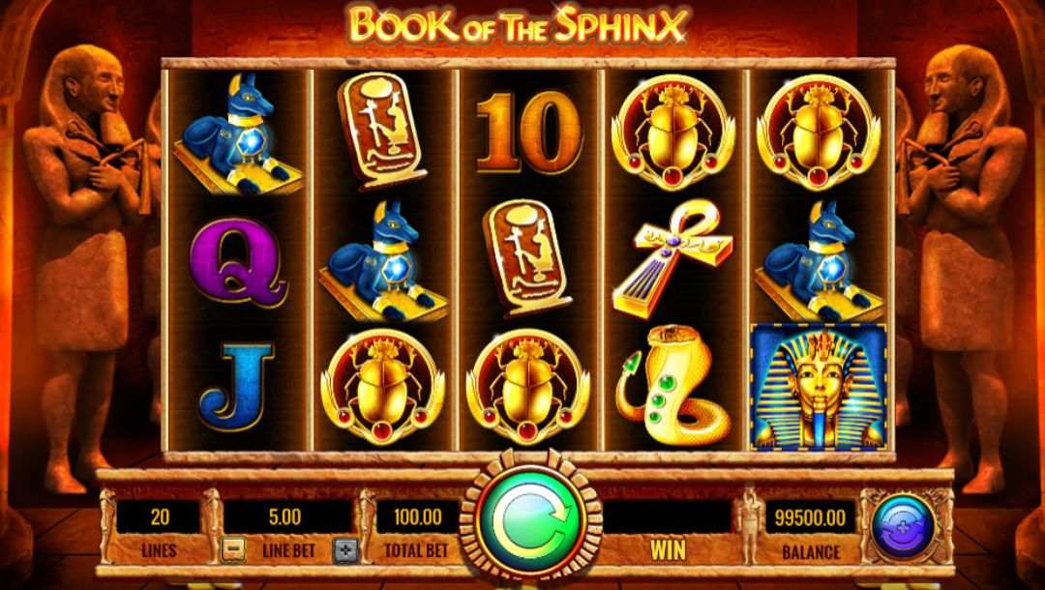
Task: Decrease line bet with minus button
Action: click(233, 550)
